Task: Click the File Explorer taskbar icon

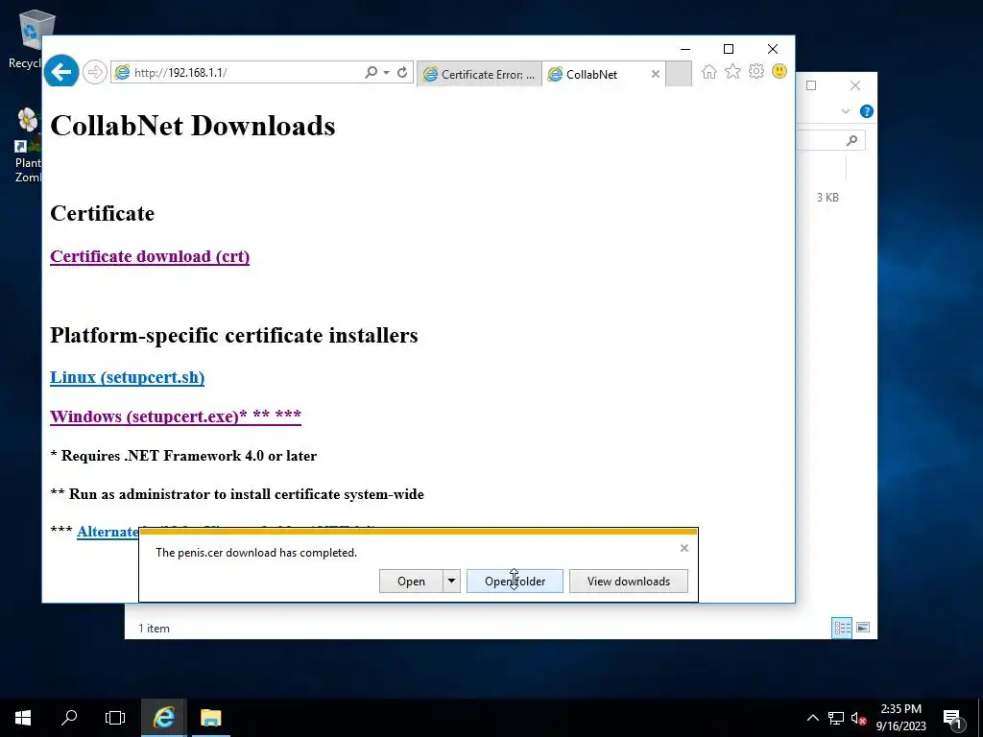Action: point(210,718)
